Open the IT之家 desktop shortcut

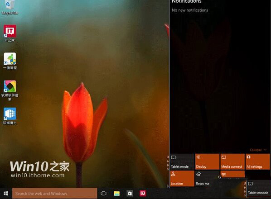[10, 33]
